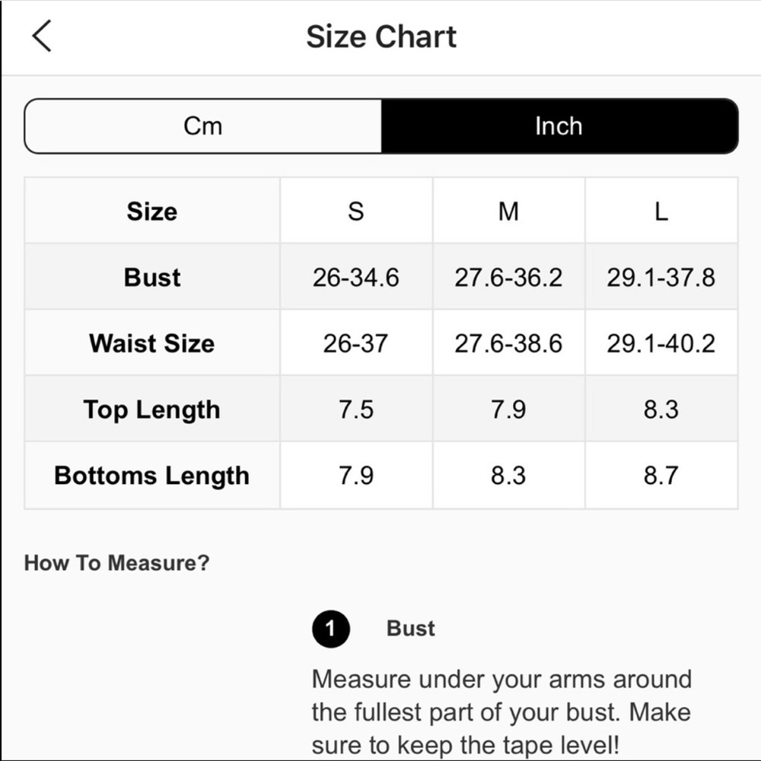Choose the M size column header

508,211
